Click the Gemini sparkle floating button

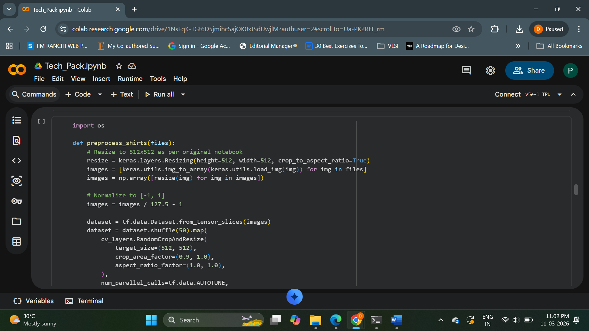[x=294, y=297]
